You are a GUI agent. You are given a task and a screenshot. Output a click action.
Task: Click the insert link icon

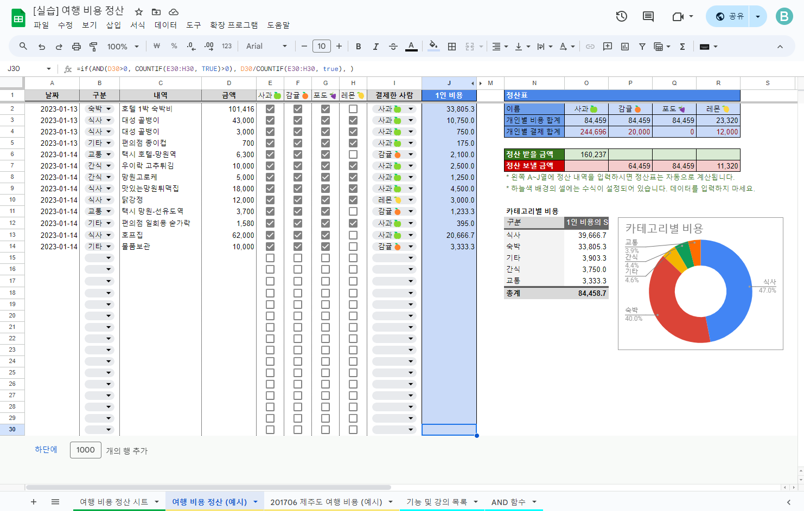coord(590,47)
